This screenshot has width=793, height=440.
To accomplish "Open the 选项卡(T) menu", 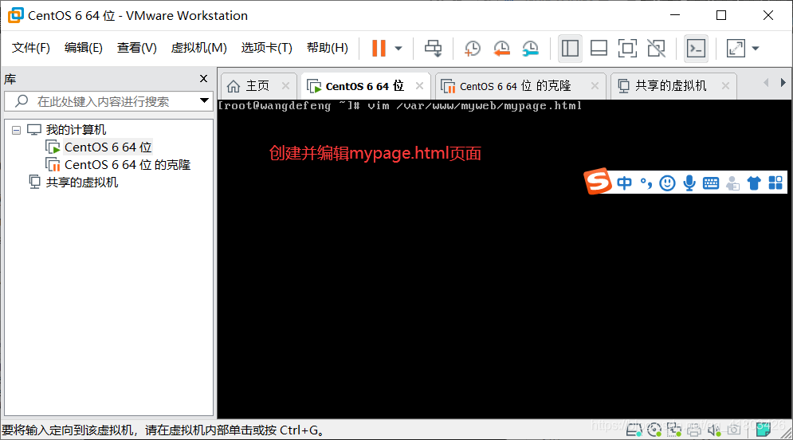I will click(266, 48).
